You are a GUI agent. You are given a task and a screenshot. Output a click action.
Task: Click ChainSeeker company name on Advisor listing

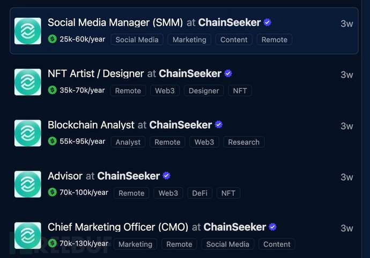coord(129,176)
